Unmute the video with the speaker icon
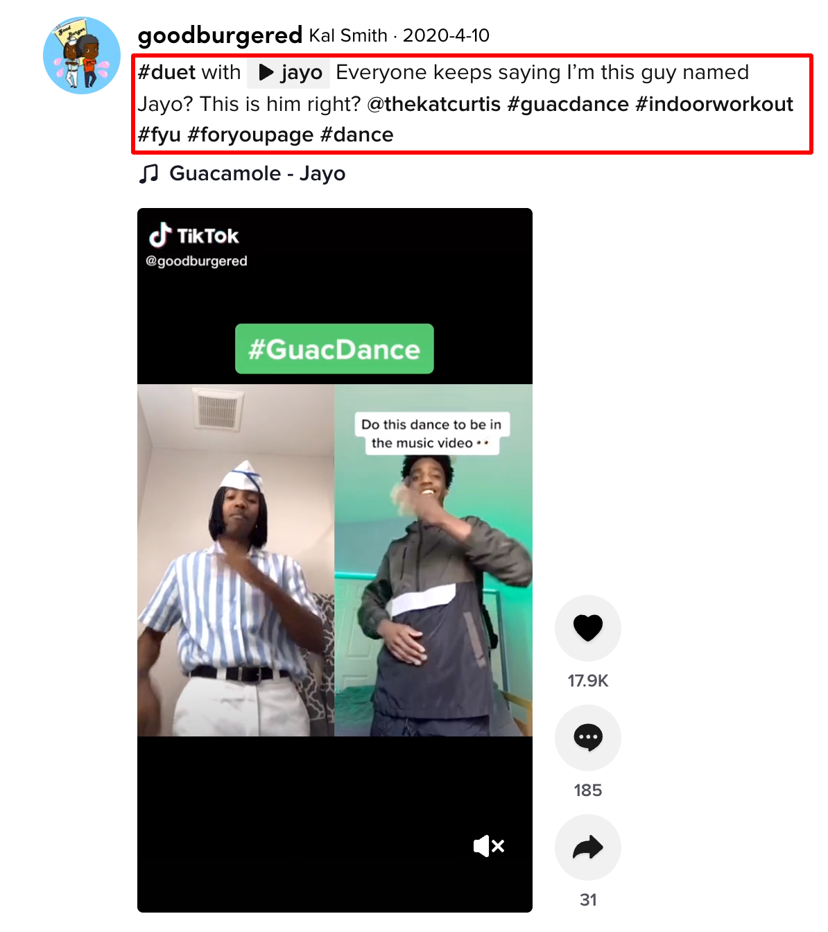 pos(489,846)
